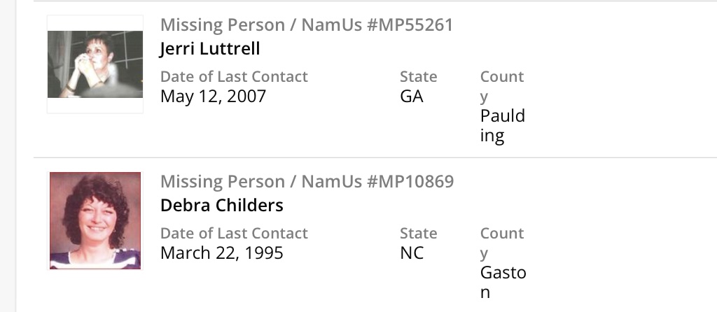Click Date of Last Contact label for Debra Childers

[x=234, y=234]
